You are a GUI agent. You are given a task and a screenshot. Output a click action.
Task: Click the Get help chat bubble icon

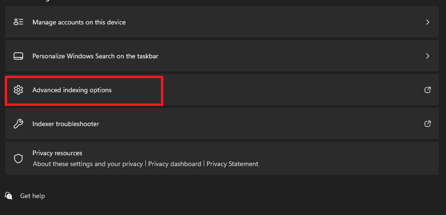click(x=8, y=196)
